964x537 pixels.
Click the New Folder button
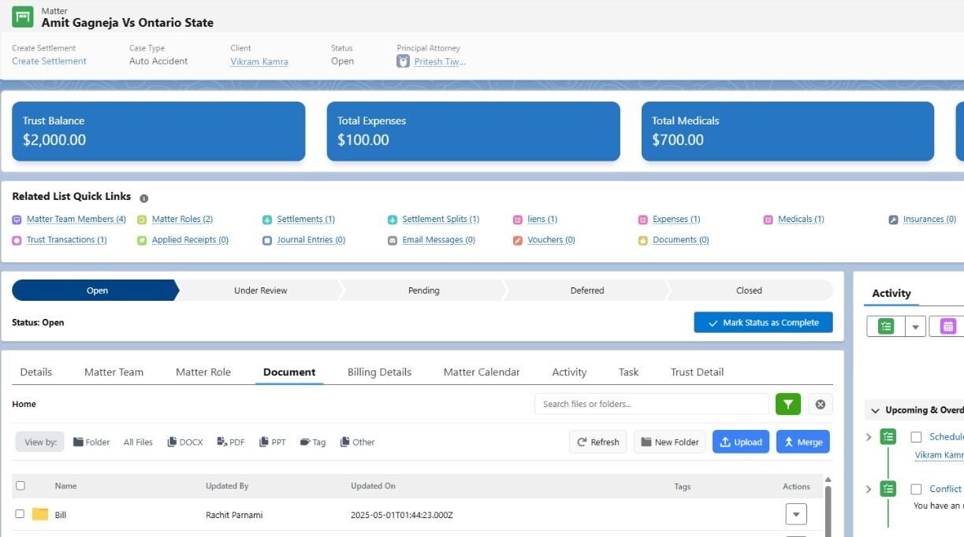(x=670, y=442)
